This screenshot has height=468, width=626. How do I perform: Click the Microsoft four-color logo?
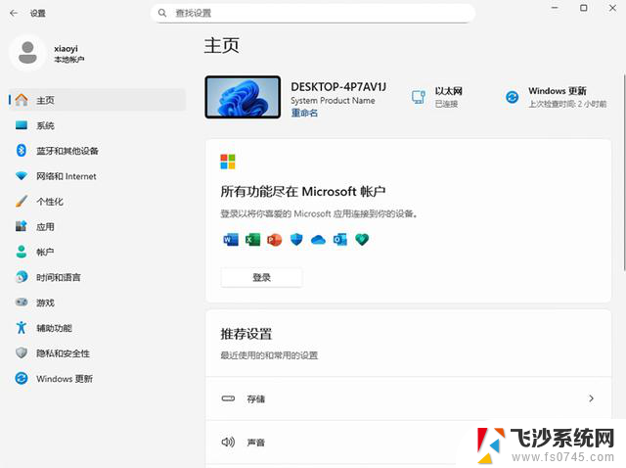coord(228,162)
